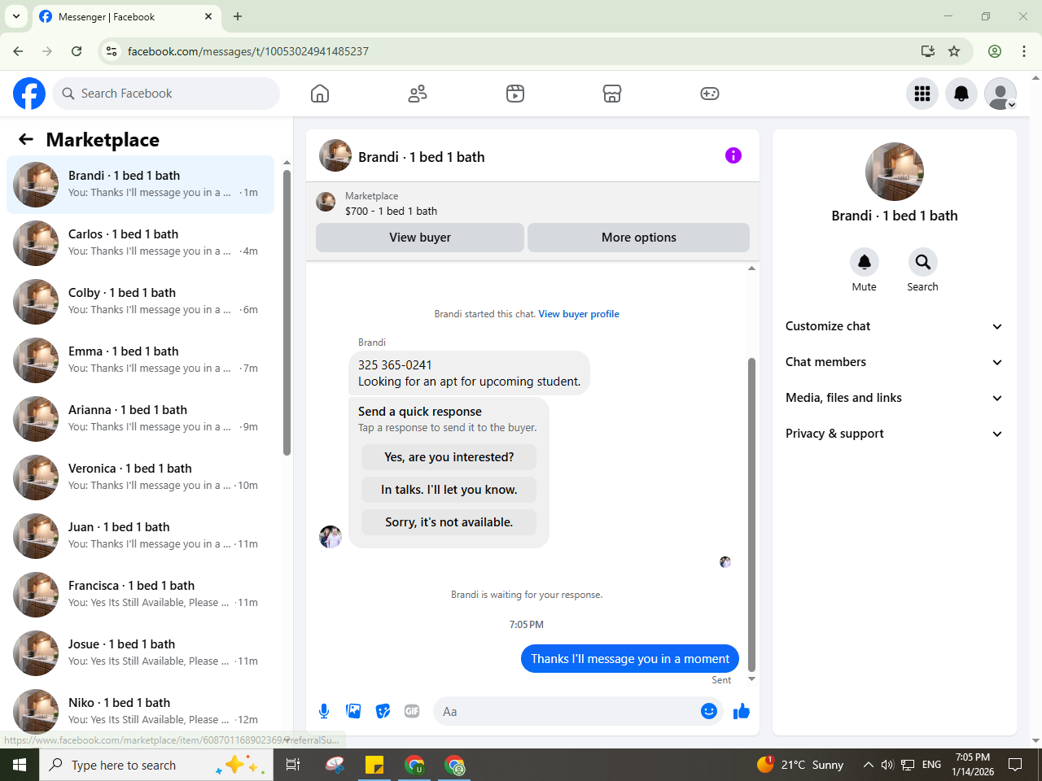This screenshot has height=781, width=1042.
Task: Send a thumbs up like
Action: [742, 711]
